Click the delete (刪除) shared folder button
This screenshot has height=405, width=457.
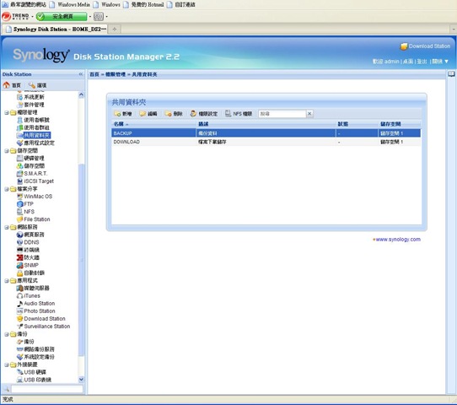pos(174,114)
